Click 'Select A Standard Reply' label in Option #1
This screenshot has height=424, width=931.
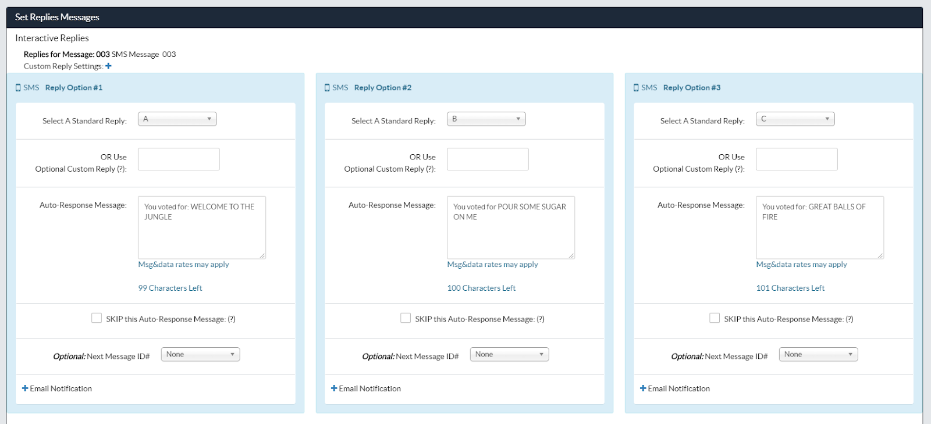click(84, 121)
